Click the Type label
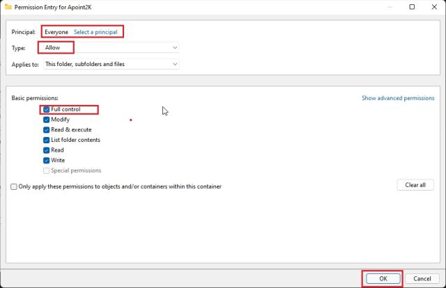Viewport: 446px width, 288px height. tap(19, 48)
